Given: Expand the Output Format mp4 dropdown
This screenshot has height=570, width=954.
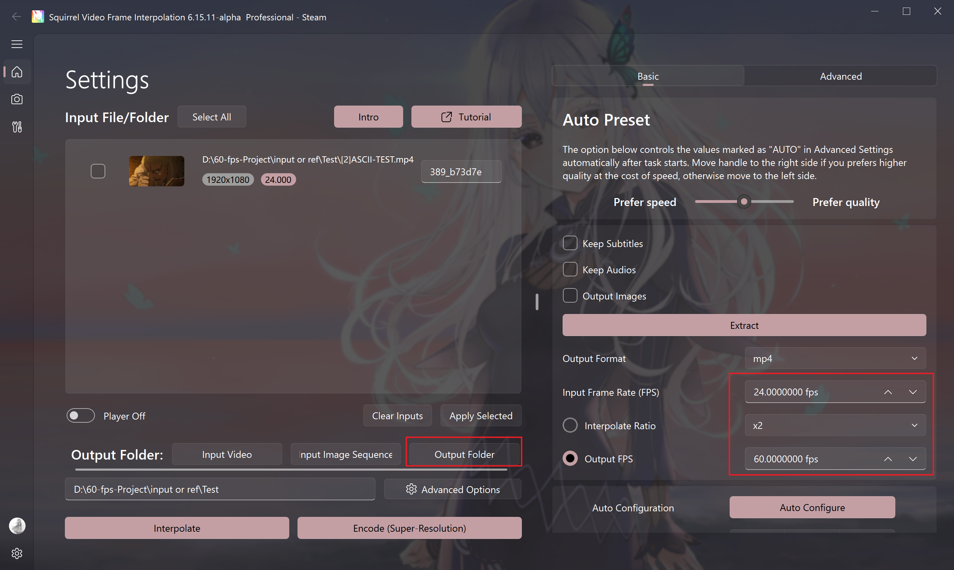Looking at the screenshot, I should pyautogui.click(x=835, y=358).
